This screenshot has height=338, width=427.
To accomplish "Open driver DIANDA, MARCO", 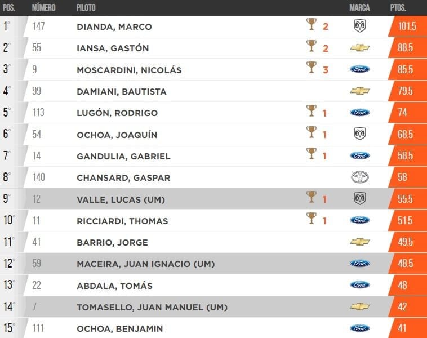I will click(114, 26).
